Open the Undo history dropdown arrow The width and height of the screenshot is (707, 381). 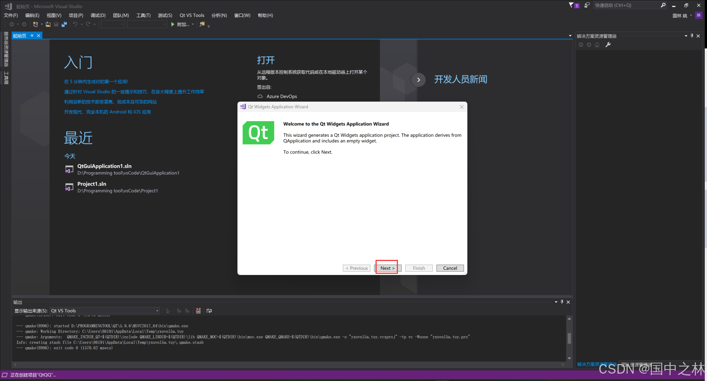click(81, 24)
